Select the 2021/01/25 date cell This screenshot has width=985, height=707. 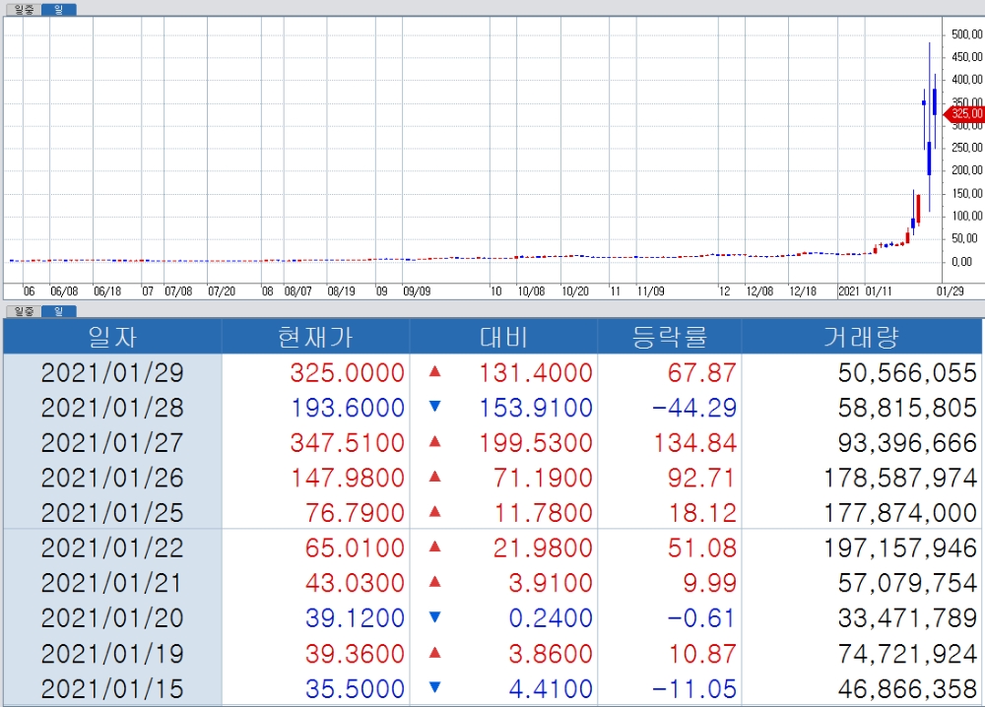click(x=112, y=513)
